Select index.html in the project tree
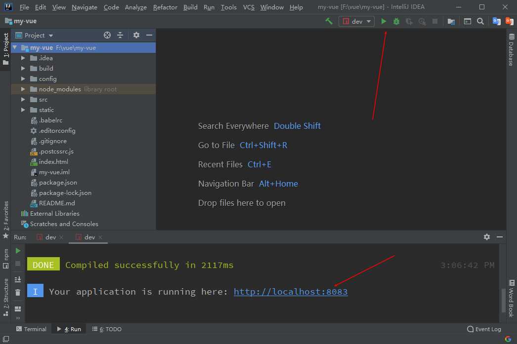This screenshot has width=517, height=344. coord(53,162)
